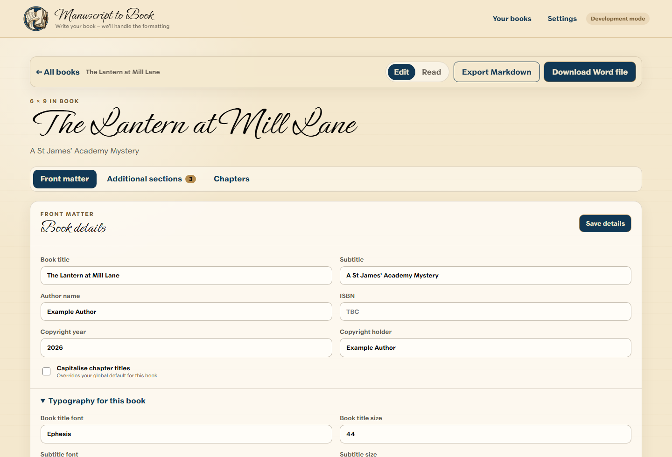Click the Author name field
The height and width of the screenshot is (457, 672).
pos(186,312)
